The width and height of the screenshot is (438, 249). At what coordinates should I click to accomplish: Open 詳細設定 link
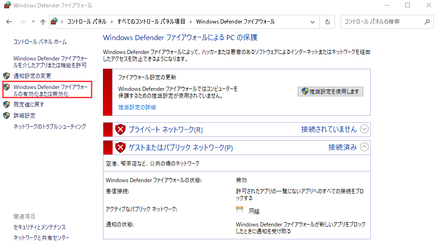pos(24,116)
